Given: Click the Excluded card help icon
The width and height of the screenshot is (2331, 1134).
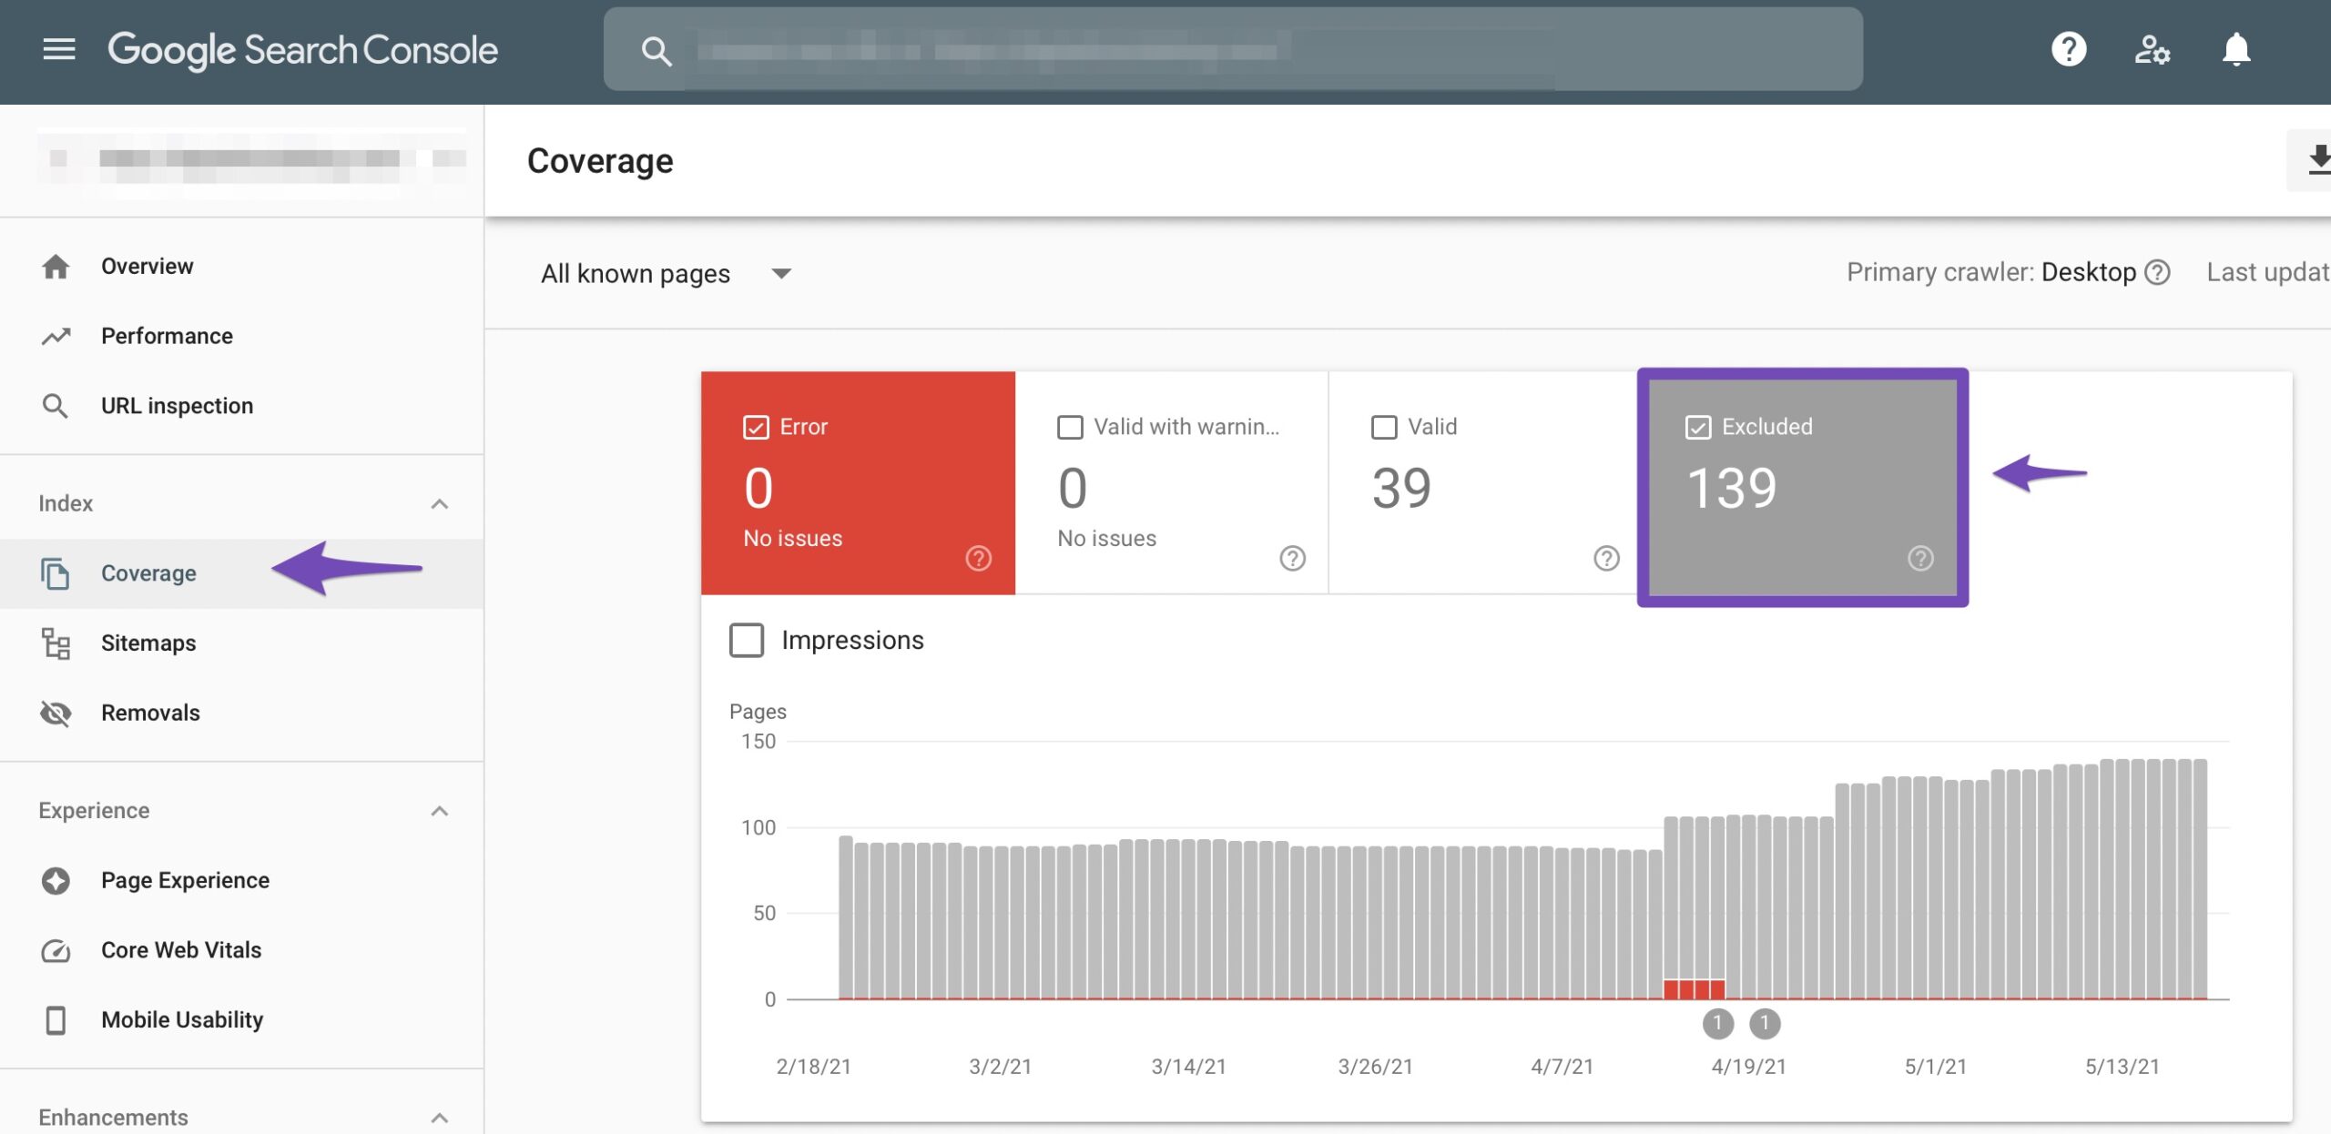Looking at the screenshot, I should tap(1919, 558).
